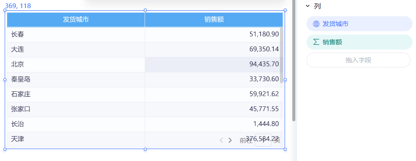Click the right-middle selection handle

tap(285, 79)
